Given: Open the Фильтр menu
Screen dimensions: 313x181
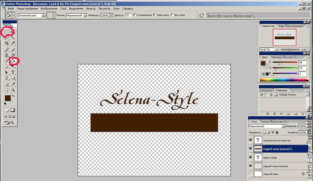Looking at the screenshot, I should 91,8.
